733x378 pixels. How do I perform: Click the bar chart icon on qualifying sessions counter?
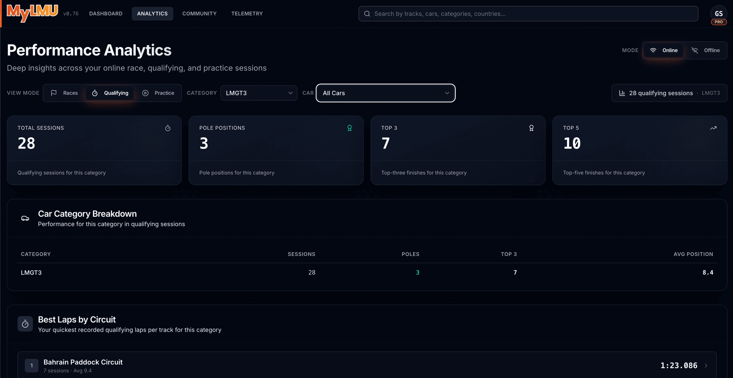click(622, 93)
